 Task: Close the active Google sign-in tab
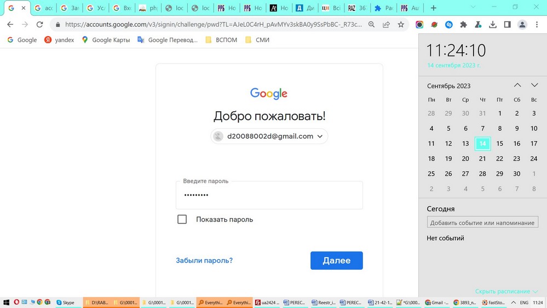pos(24,8)
